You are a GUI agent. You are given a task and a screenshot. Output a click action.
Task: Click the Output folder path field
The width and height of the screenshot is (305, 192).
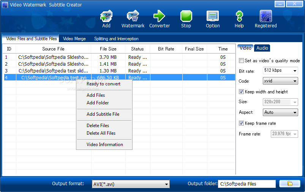[x=247, y=184]
